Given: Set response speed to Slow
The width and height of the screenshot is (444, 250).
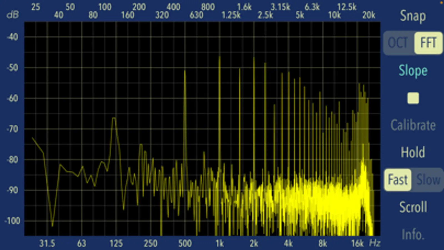Looking at the screenshot, I should (428, 180).
